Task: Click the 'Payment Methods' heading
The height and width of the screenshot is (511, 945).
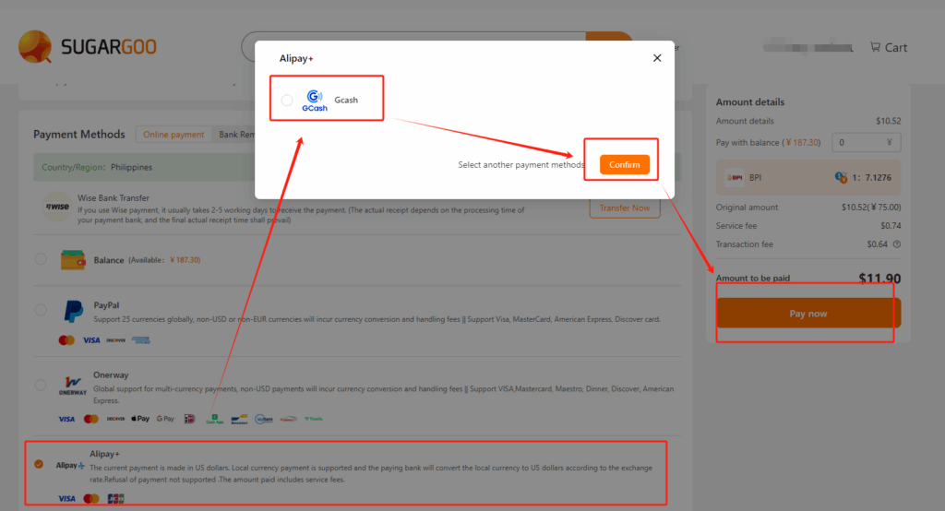Action: point(79,134)
